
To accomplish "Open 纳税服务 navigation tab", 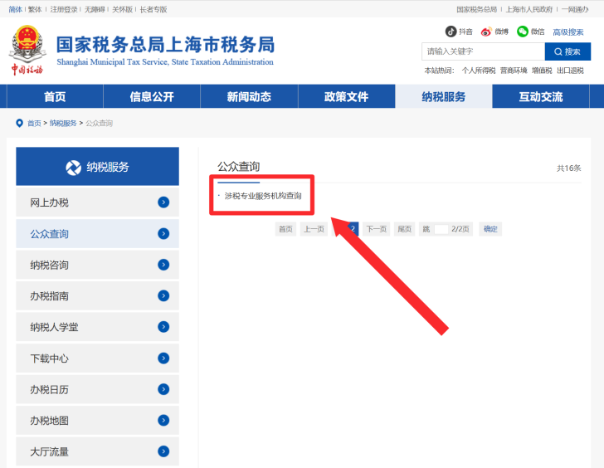I will click(444, 97).
